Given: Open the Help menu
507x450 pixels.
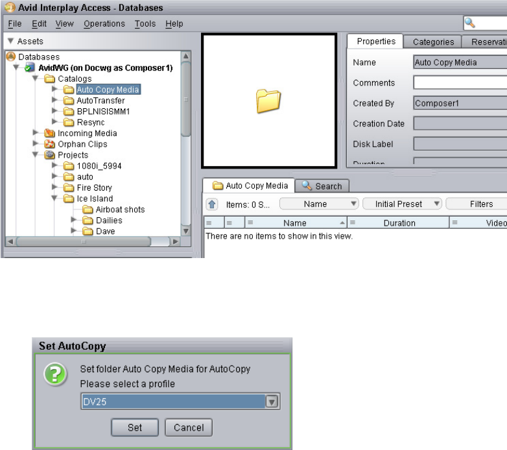Looking at the screenshot, I should 174,23.
